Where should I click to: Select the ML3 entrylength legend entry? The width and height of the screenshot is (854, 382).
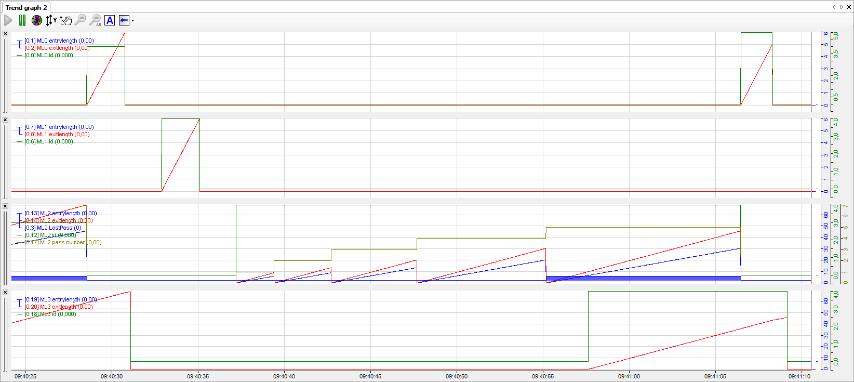61,299
